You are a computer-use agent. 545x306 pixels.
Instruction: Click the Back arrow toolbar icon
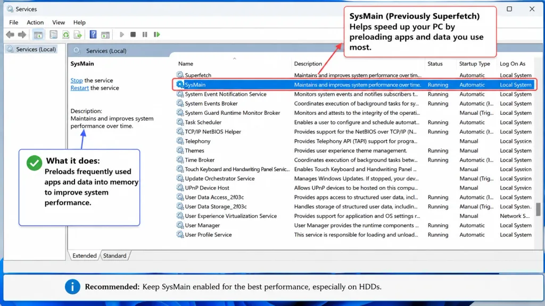pos(10,35)
